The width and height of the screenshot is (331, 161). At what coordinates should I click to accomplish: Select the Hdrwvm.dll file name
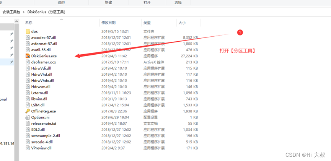point(41,86)
